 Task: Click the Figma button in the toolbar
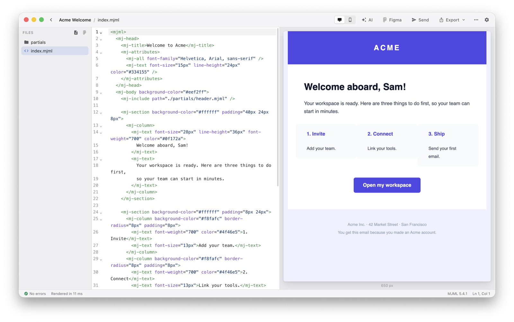392,20
